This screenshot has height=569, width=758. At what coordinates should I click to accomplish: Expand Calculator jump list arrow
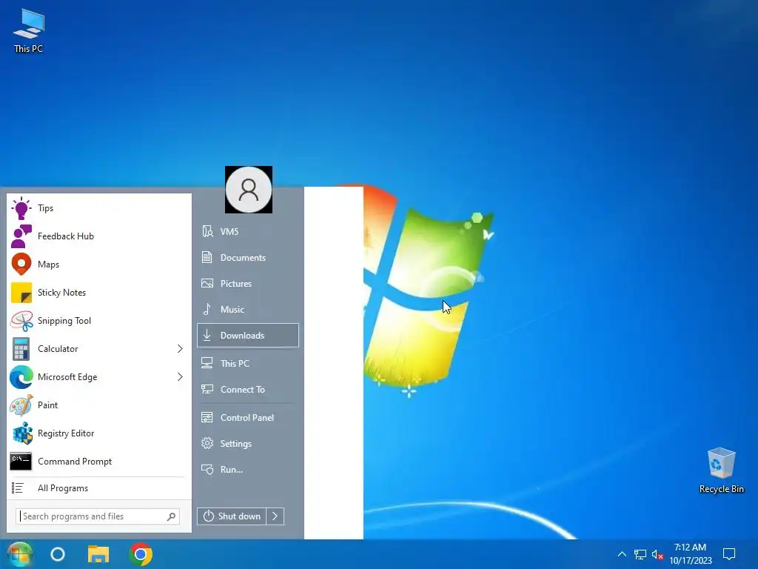[x=180, y=348]
